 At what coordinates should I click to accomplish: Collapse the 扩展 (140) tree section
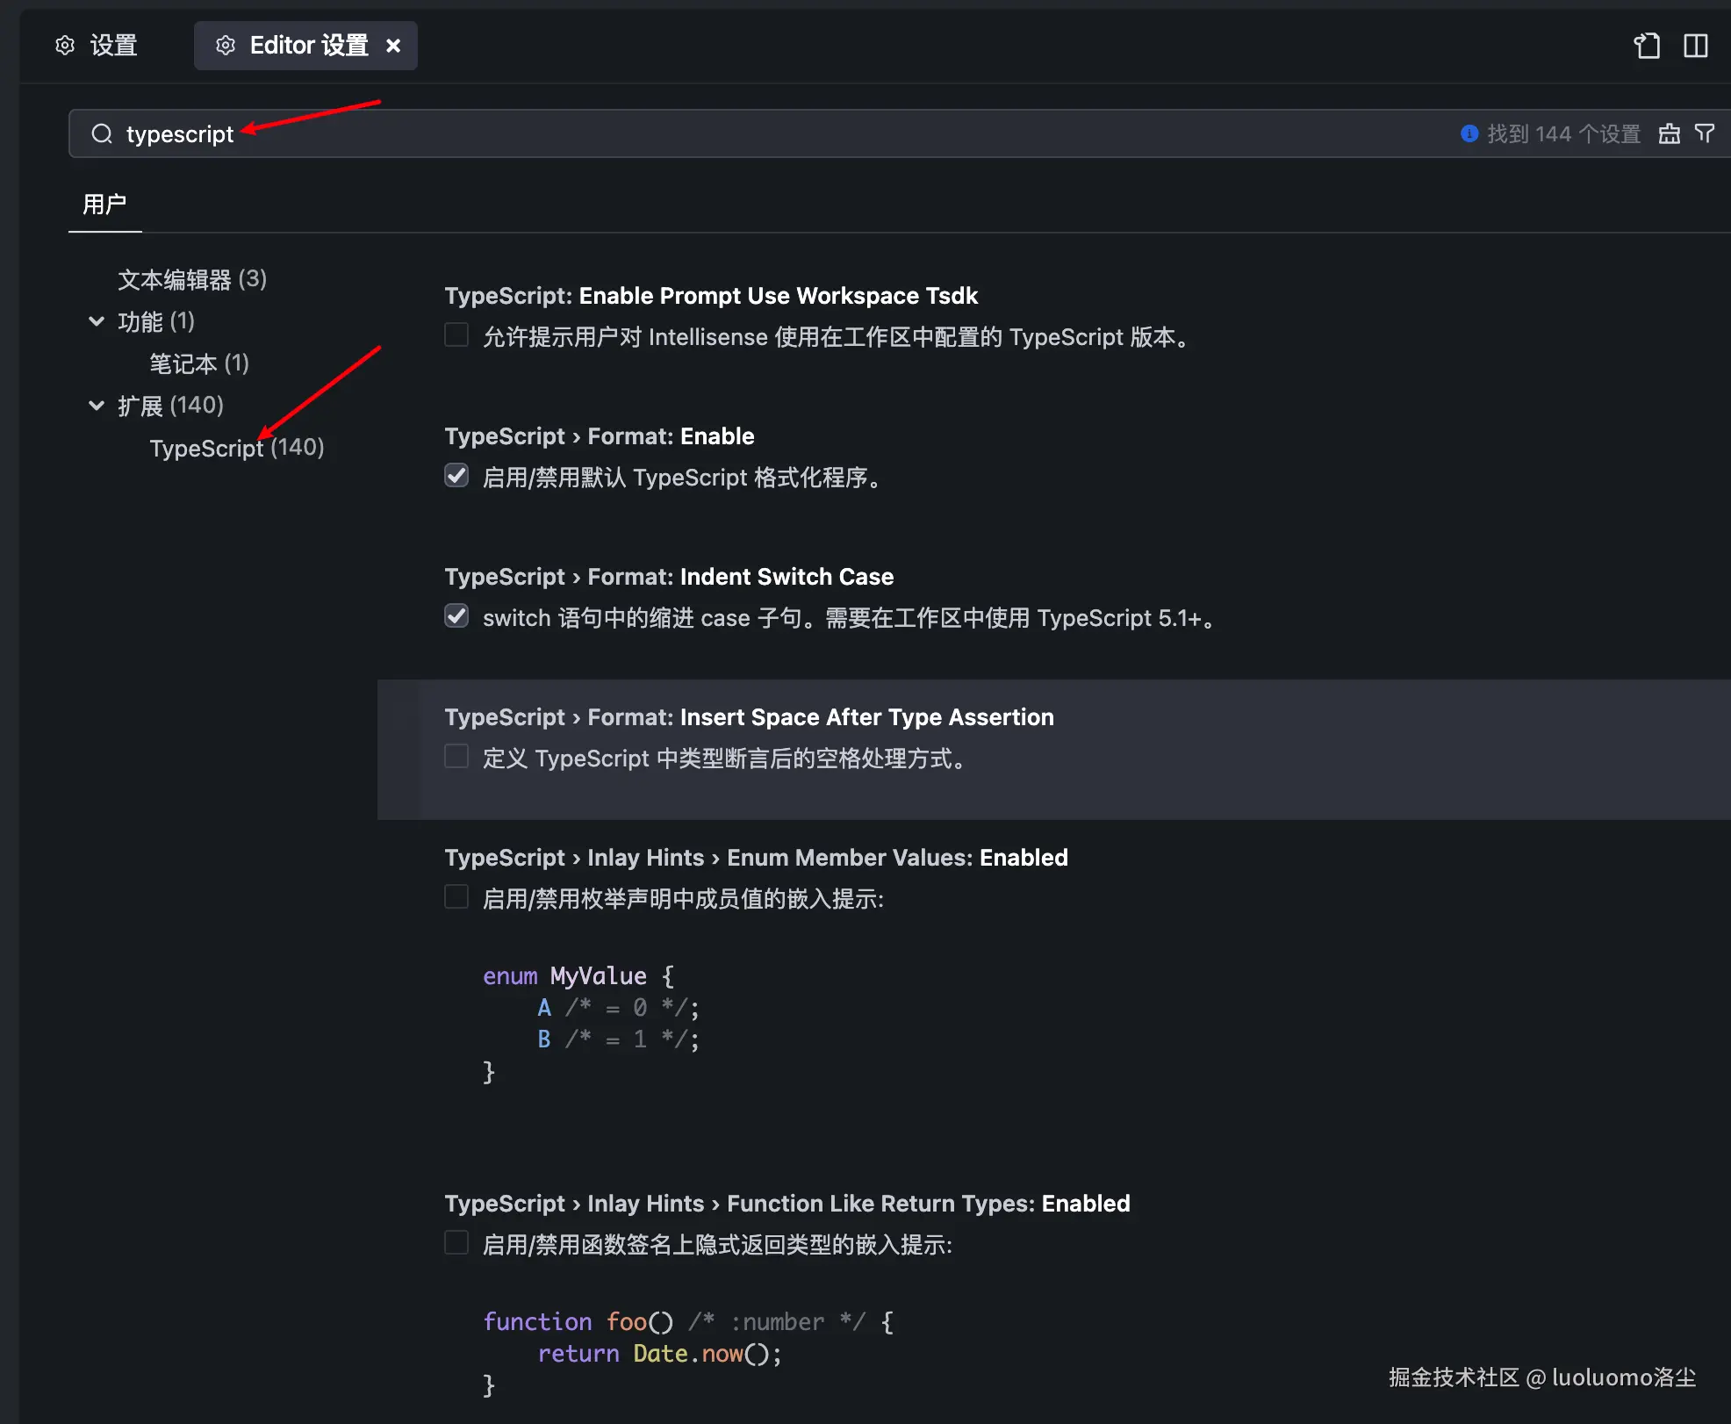97,406
